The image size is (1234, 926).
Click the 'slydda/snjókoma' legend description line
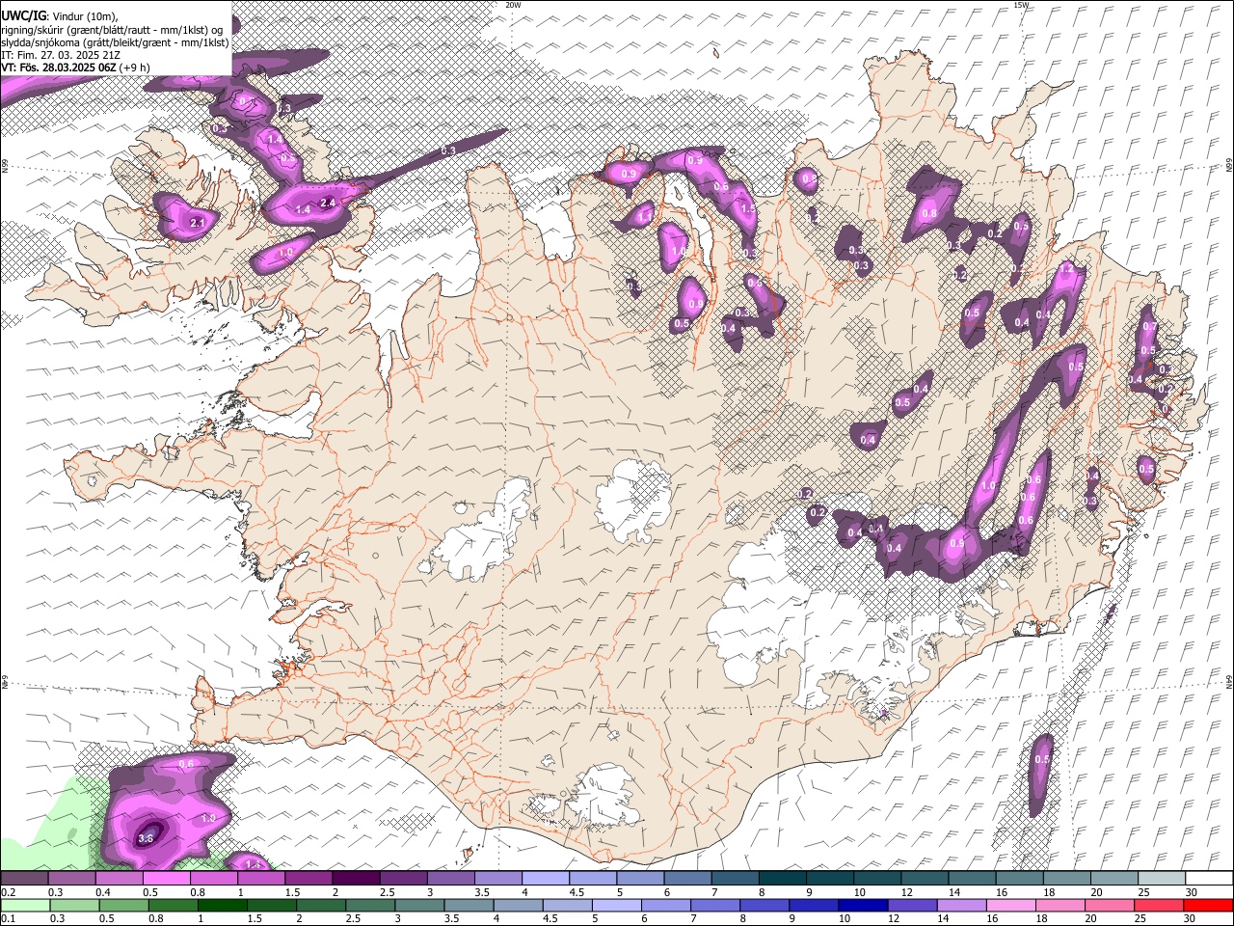[x=115, y=42]
